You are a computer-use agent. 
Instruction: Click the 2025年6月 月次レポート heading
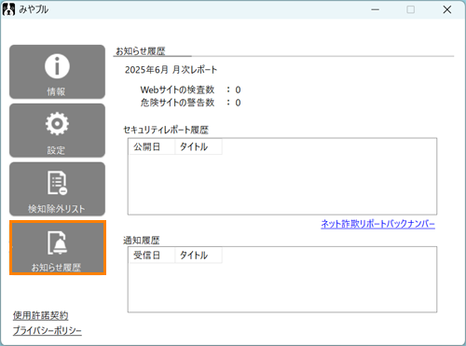(x=171, y=70)
